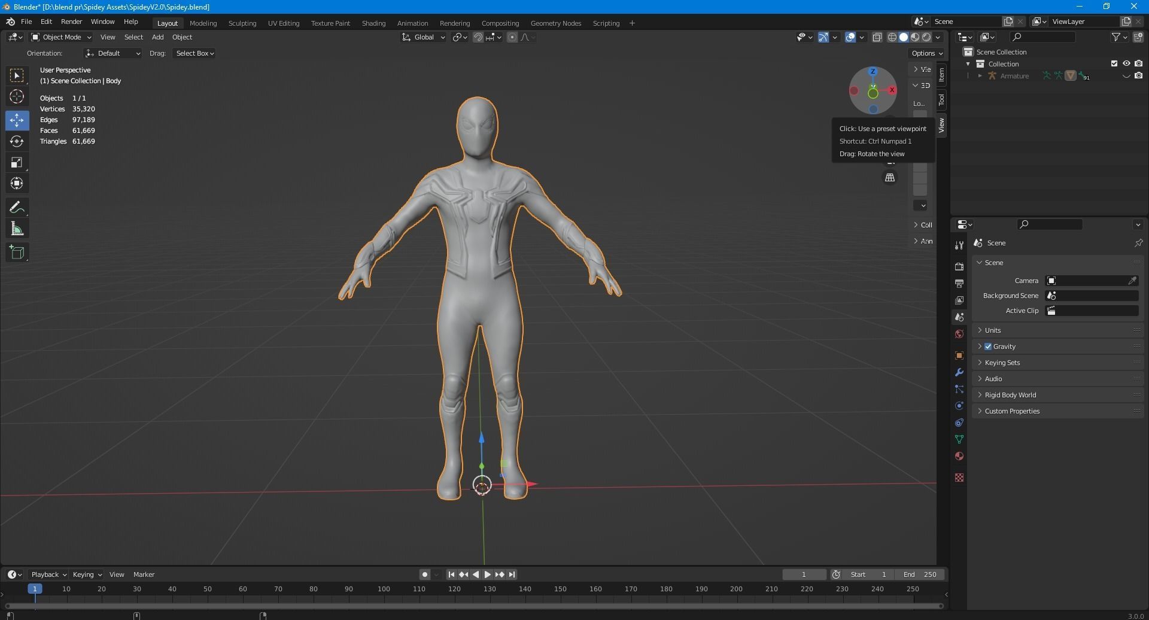The width and height of the screenshot is (1149, 620).
Task: Open the Object Data mesh properties tab
Action: (x=959, y=439)
